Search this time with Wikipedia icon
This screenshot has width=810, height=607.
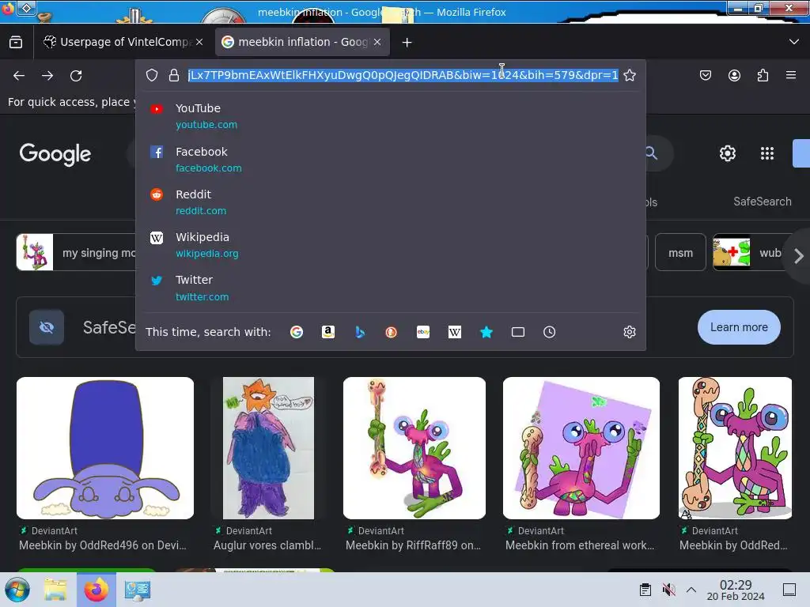pyautogui.click(x=455, y=332)
